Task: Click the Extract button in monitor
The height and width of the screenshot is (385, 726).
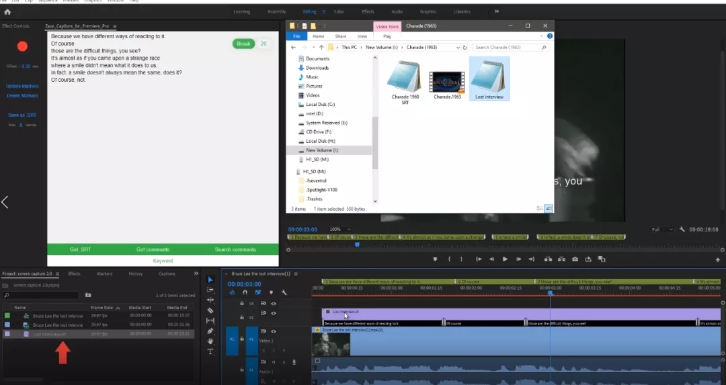Action: point(561,260)
